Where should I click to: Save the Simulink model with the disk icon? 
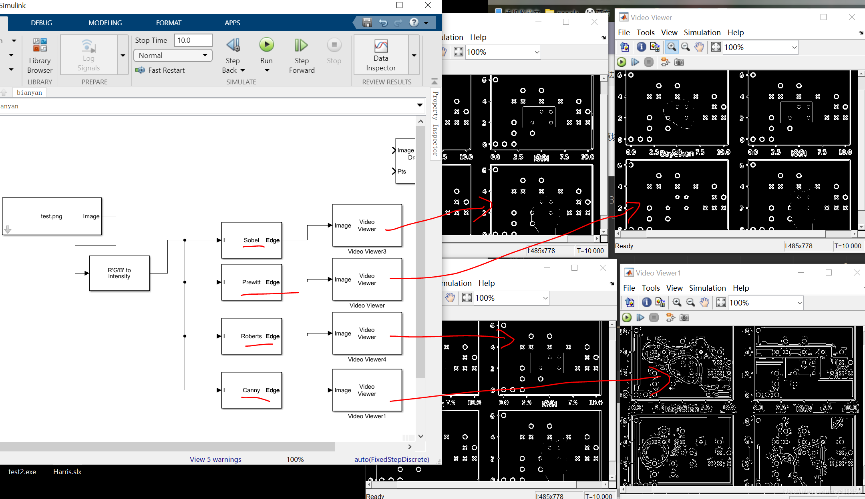tap(367, 23)
